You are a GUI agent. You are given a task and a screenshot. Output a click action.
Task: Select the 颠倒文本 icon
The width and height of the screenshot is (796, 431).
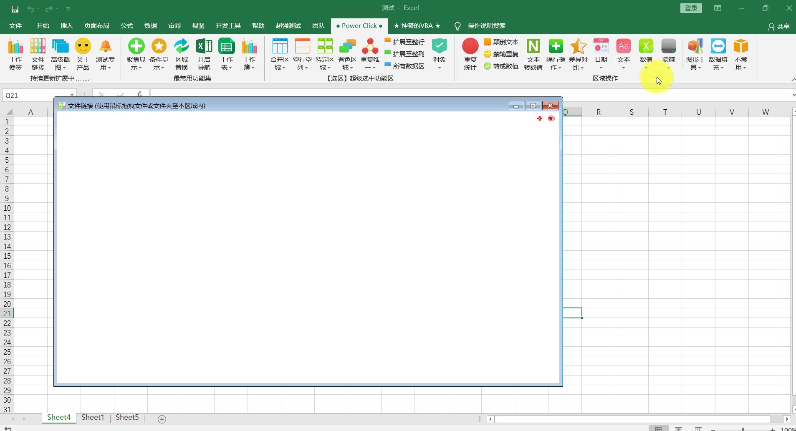point(501,42)
